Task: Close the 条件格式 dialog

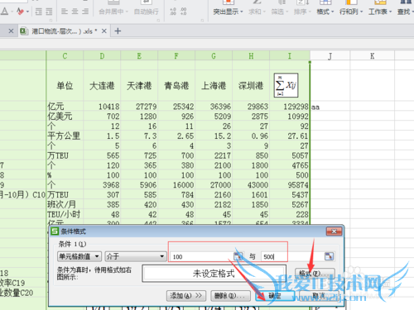Action: [x=334, y=231]
